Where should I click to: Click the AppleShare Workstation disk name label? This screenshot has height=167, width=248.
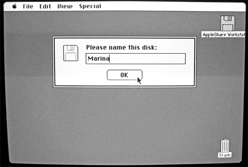(x=224, y=34)
